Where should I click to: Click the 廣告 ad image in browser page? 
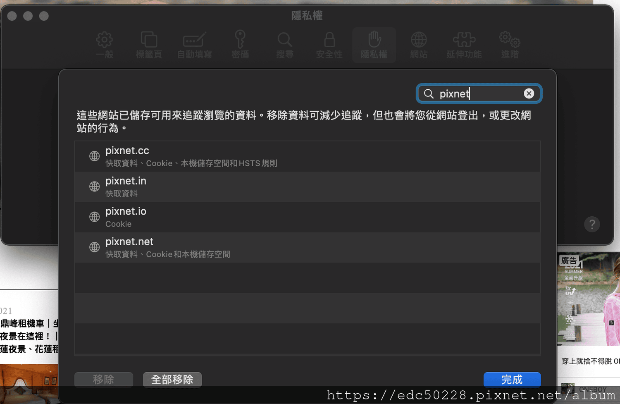(x=589, y=299)
